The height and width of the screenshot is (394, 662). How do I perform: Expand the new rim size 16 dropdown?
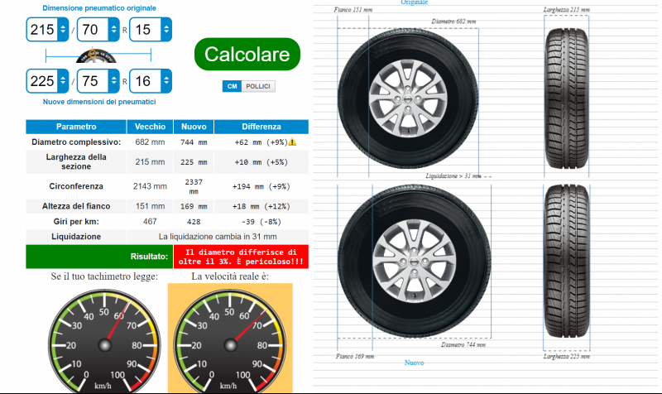pyautogui.click(x=151, y=81)
